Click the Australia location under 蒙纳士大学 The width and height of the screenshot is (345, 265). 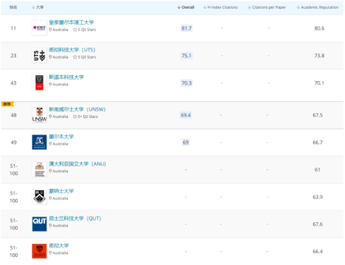(x=58, y=198)
